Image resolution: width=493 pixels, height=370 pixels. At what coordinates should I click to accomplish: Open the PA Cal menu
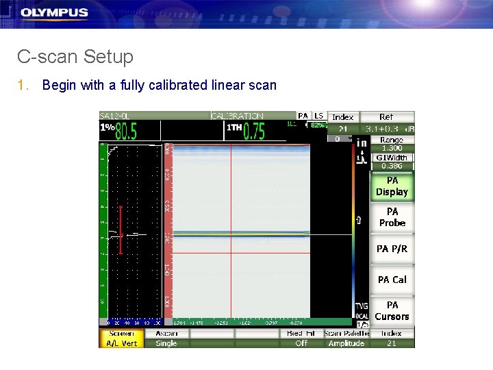[x=392, y=280]
